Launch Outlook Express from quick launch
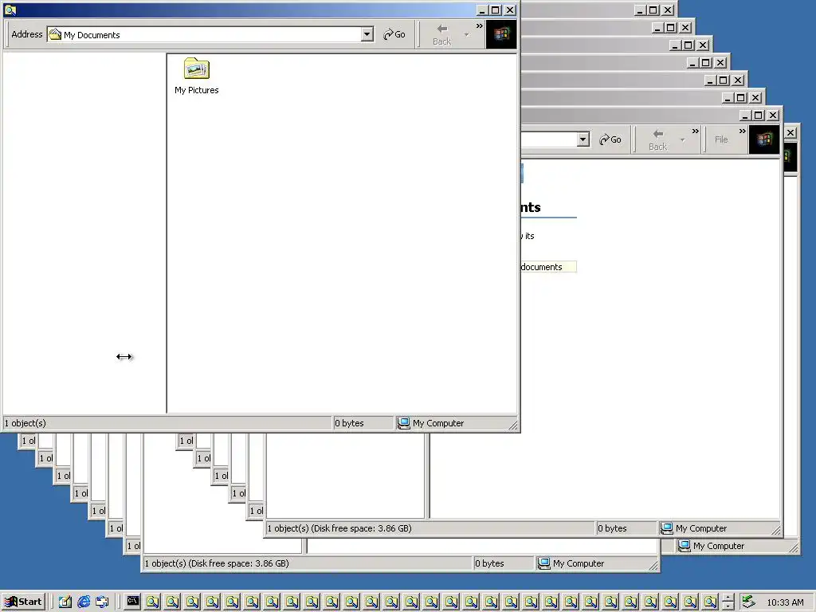The height and width of the screenshot is (612, 816). point(103,602)
